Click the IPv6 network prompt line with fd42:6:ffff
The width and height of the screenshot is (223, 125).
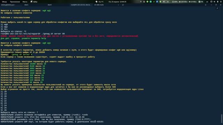point(46,119)
